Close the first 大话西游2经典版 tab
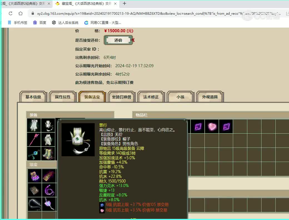The width and height of the screenshot is (289, 220). (49, 4)
